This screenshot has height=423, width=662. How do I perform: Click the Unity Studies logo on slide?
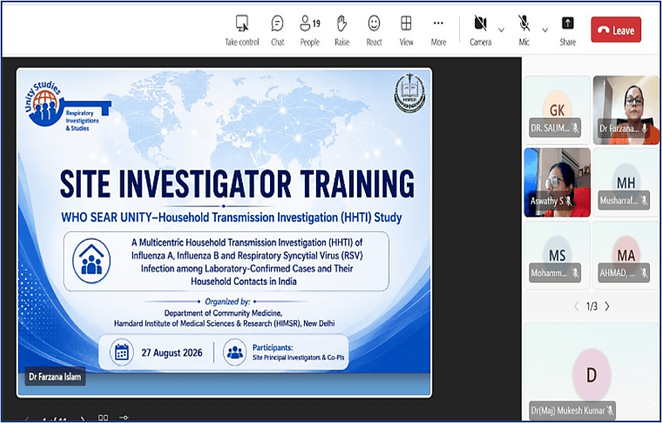pos(67,105)
